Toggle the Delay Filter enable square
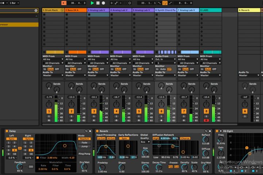This screenshot has height=175, width=263. point(37,157)
